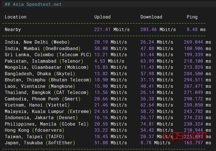The height and width of the screenshot is (151, 216).
Task: Click the 'Nearby' row label
Action: 13,30
